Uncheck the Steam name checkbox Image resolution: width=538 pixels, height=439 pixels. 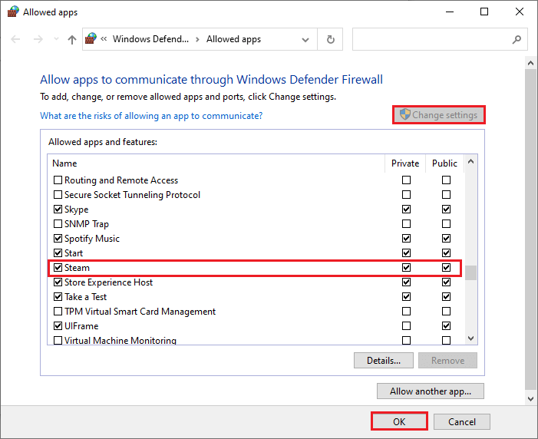pos(58,267)
